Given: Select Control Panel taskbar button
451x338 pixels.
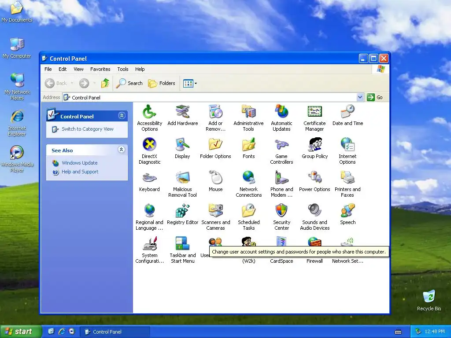Looking at the screenshot, I should click(115, 332).
